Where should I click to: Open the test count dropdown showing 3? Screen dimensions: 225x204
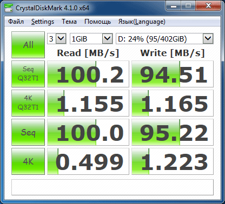click(57, 38)
